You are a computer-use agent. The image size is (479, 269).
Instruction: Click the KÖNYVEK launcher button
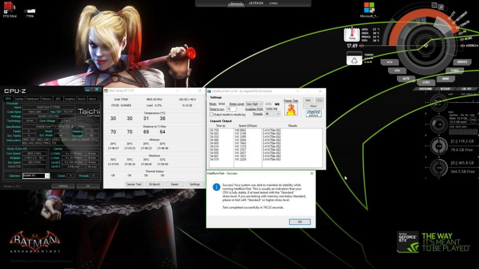click(x=462, y=62)
